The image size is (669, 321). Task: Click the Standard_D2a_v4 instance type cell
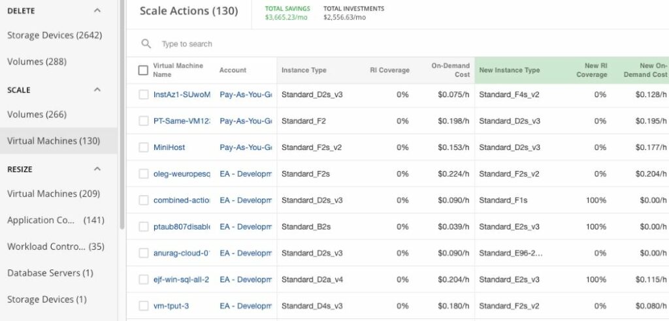coord(312,280)
